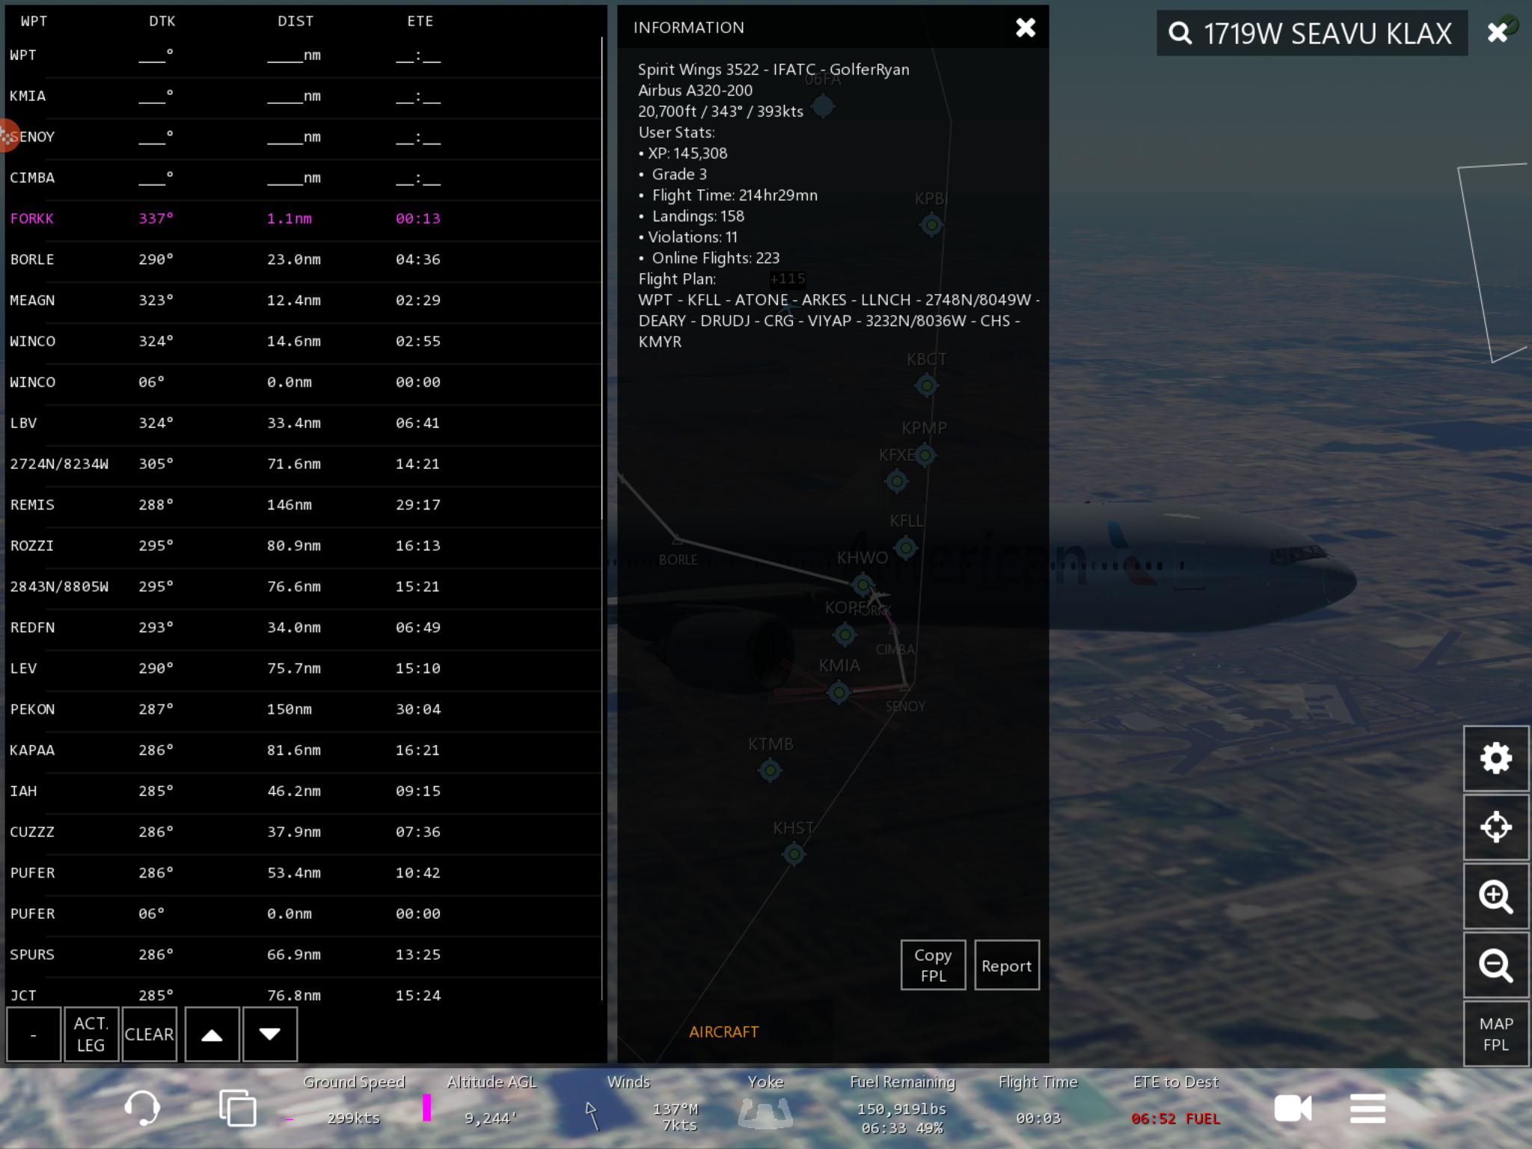Screen dimensions: 1532x1149
Task: Move waypoint up with up arrow
Action: click(x=212, y=1034)
